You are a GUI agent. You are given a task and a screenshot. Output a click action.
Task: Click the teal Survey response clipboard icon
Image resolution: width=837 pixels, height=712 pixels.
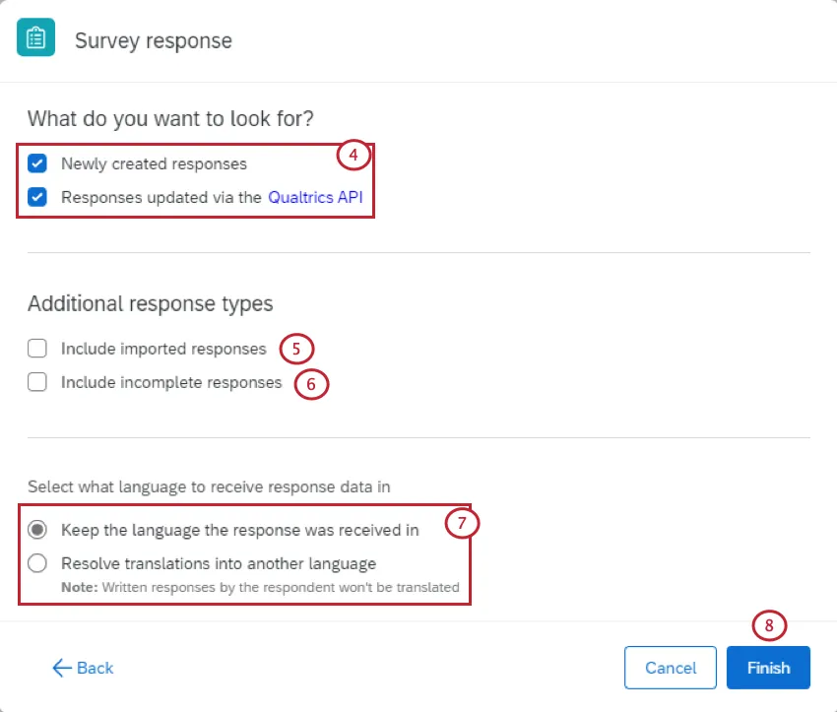click(36, 39)
